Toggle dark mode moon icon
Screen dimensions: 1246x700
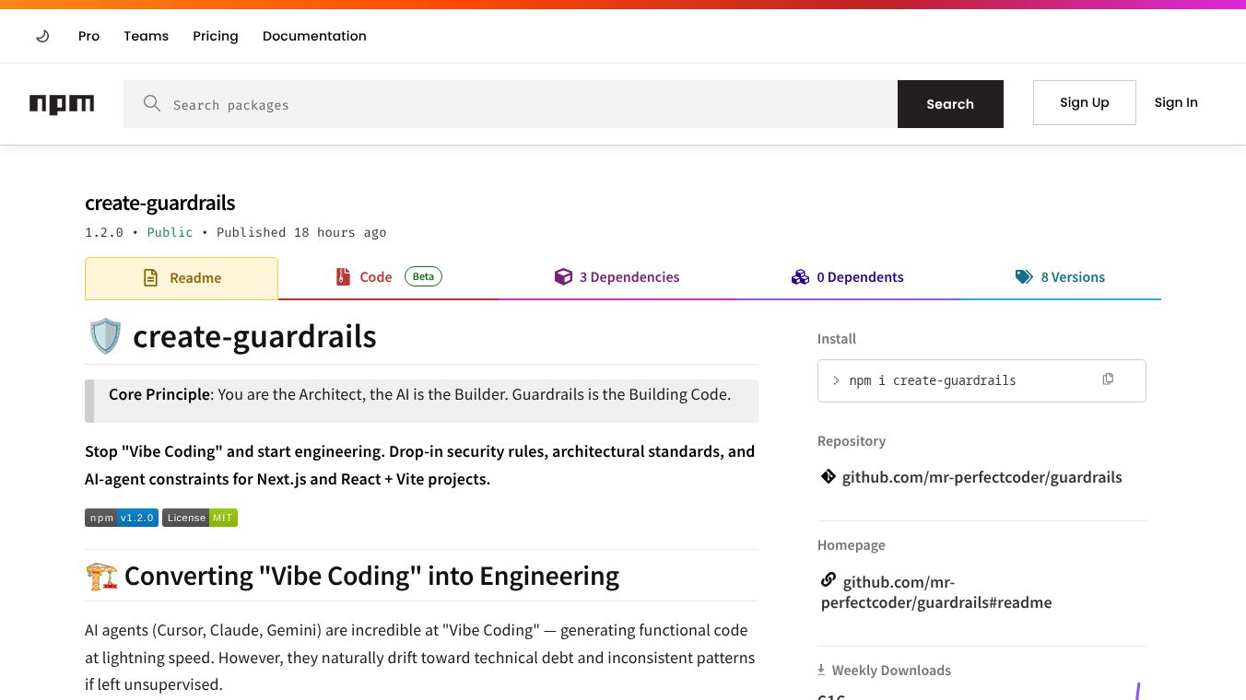pos(42,36)
